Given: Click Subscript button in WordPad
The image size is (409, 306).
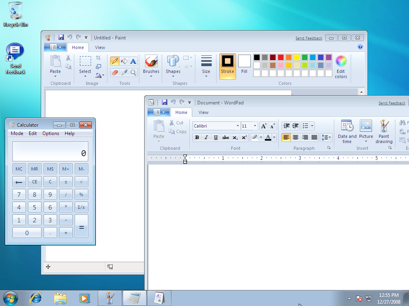Looking at the screenshot, I should pos(235,137).
